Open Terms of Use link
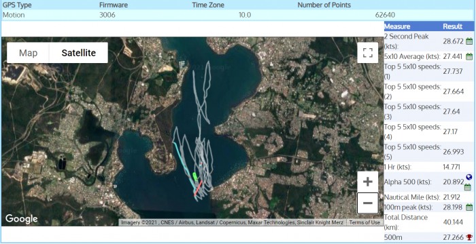The height and width of the screenshot is (244, 476). [364, 222]
